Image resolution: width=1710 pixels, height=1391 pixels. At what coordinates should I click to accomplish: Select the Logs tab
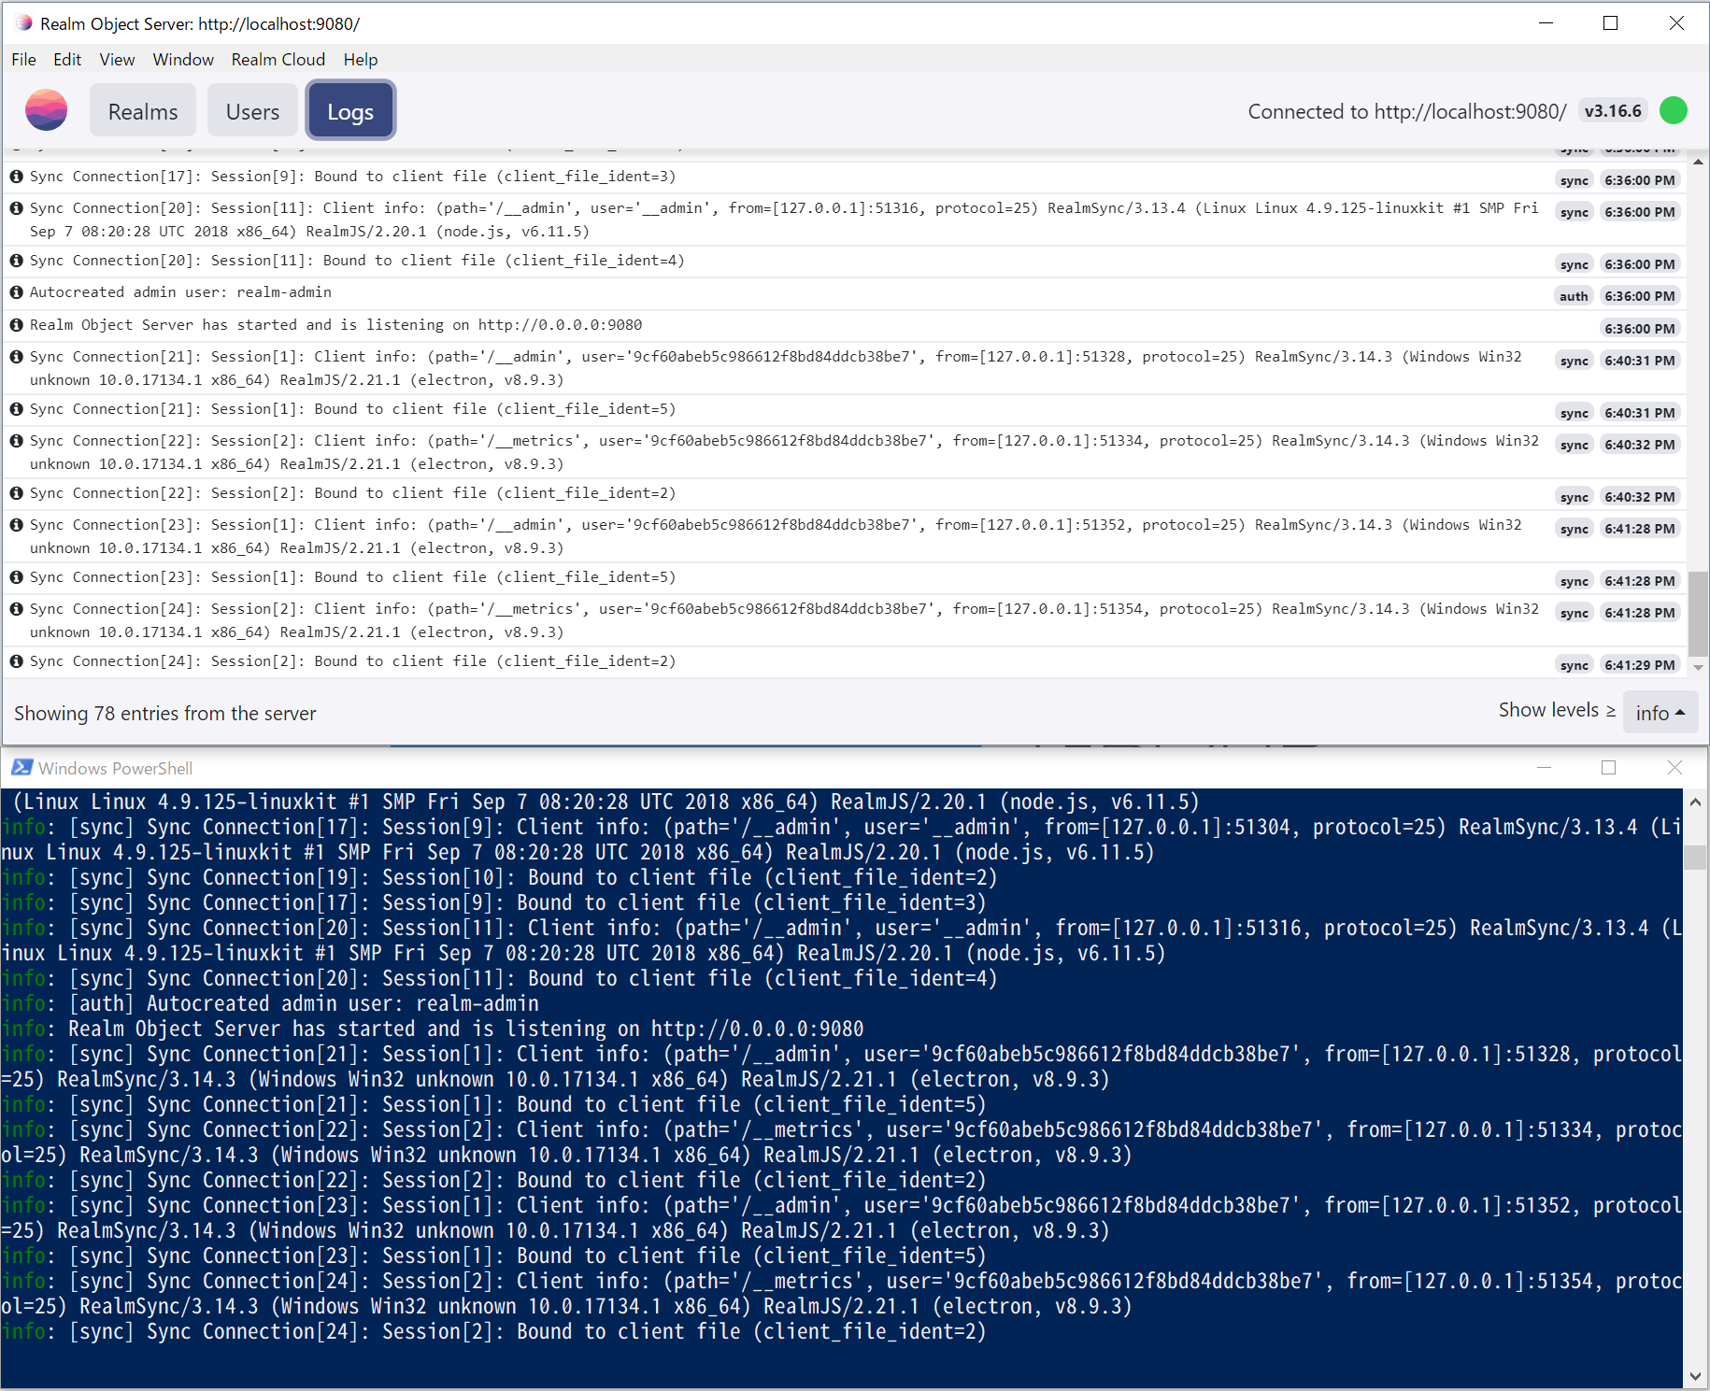pos(350,111)
